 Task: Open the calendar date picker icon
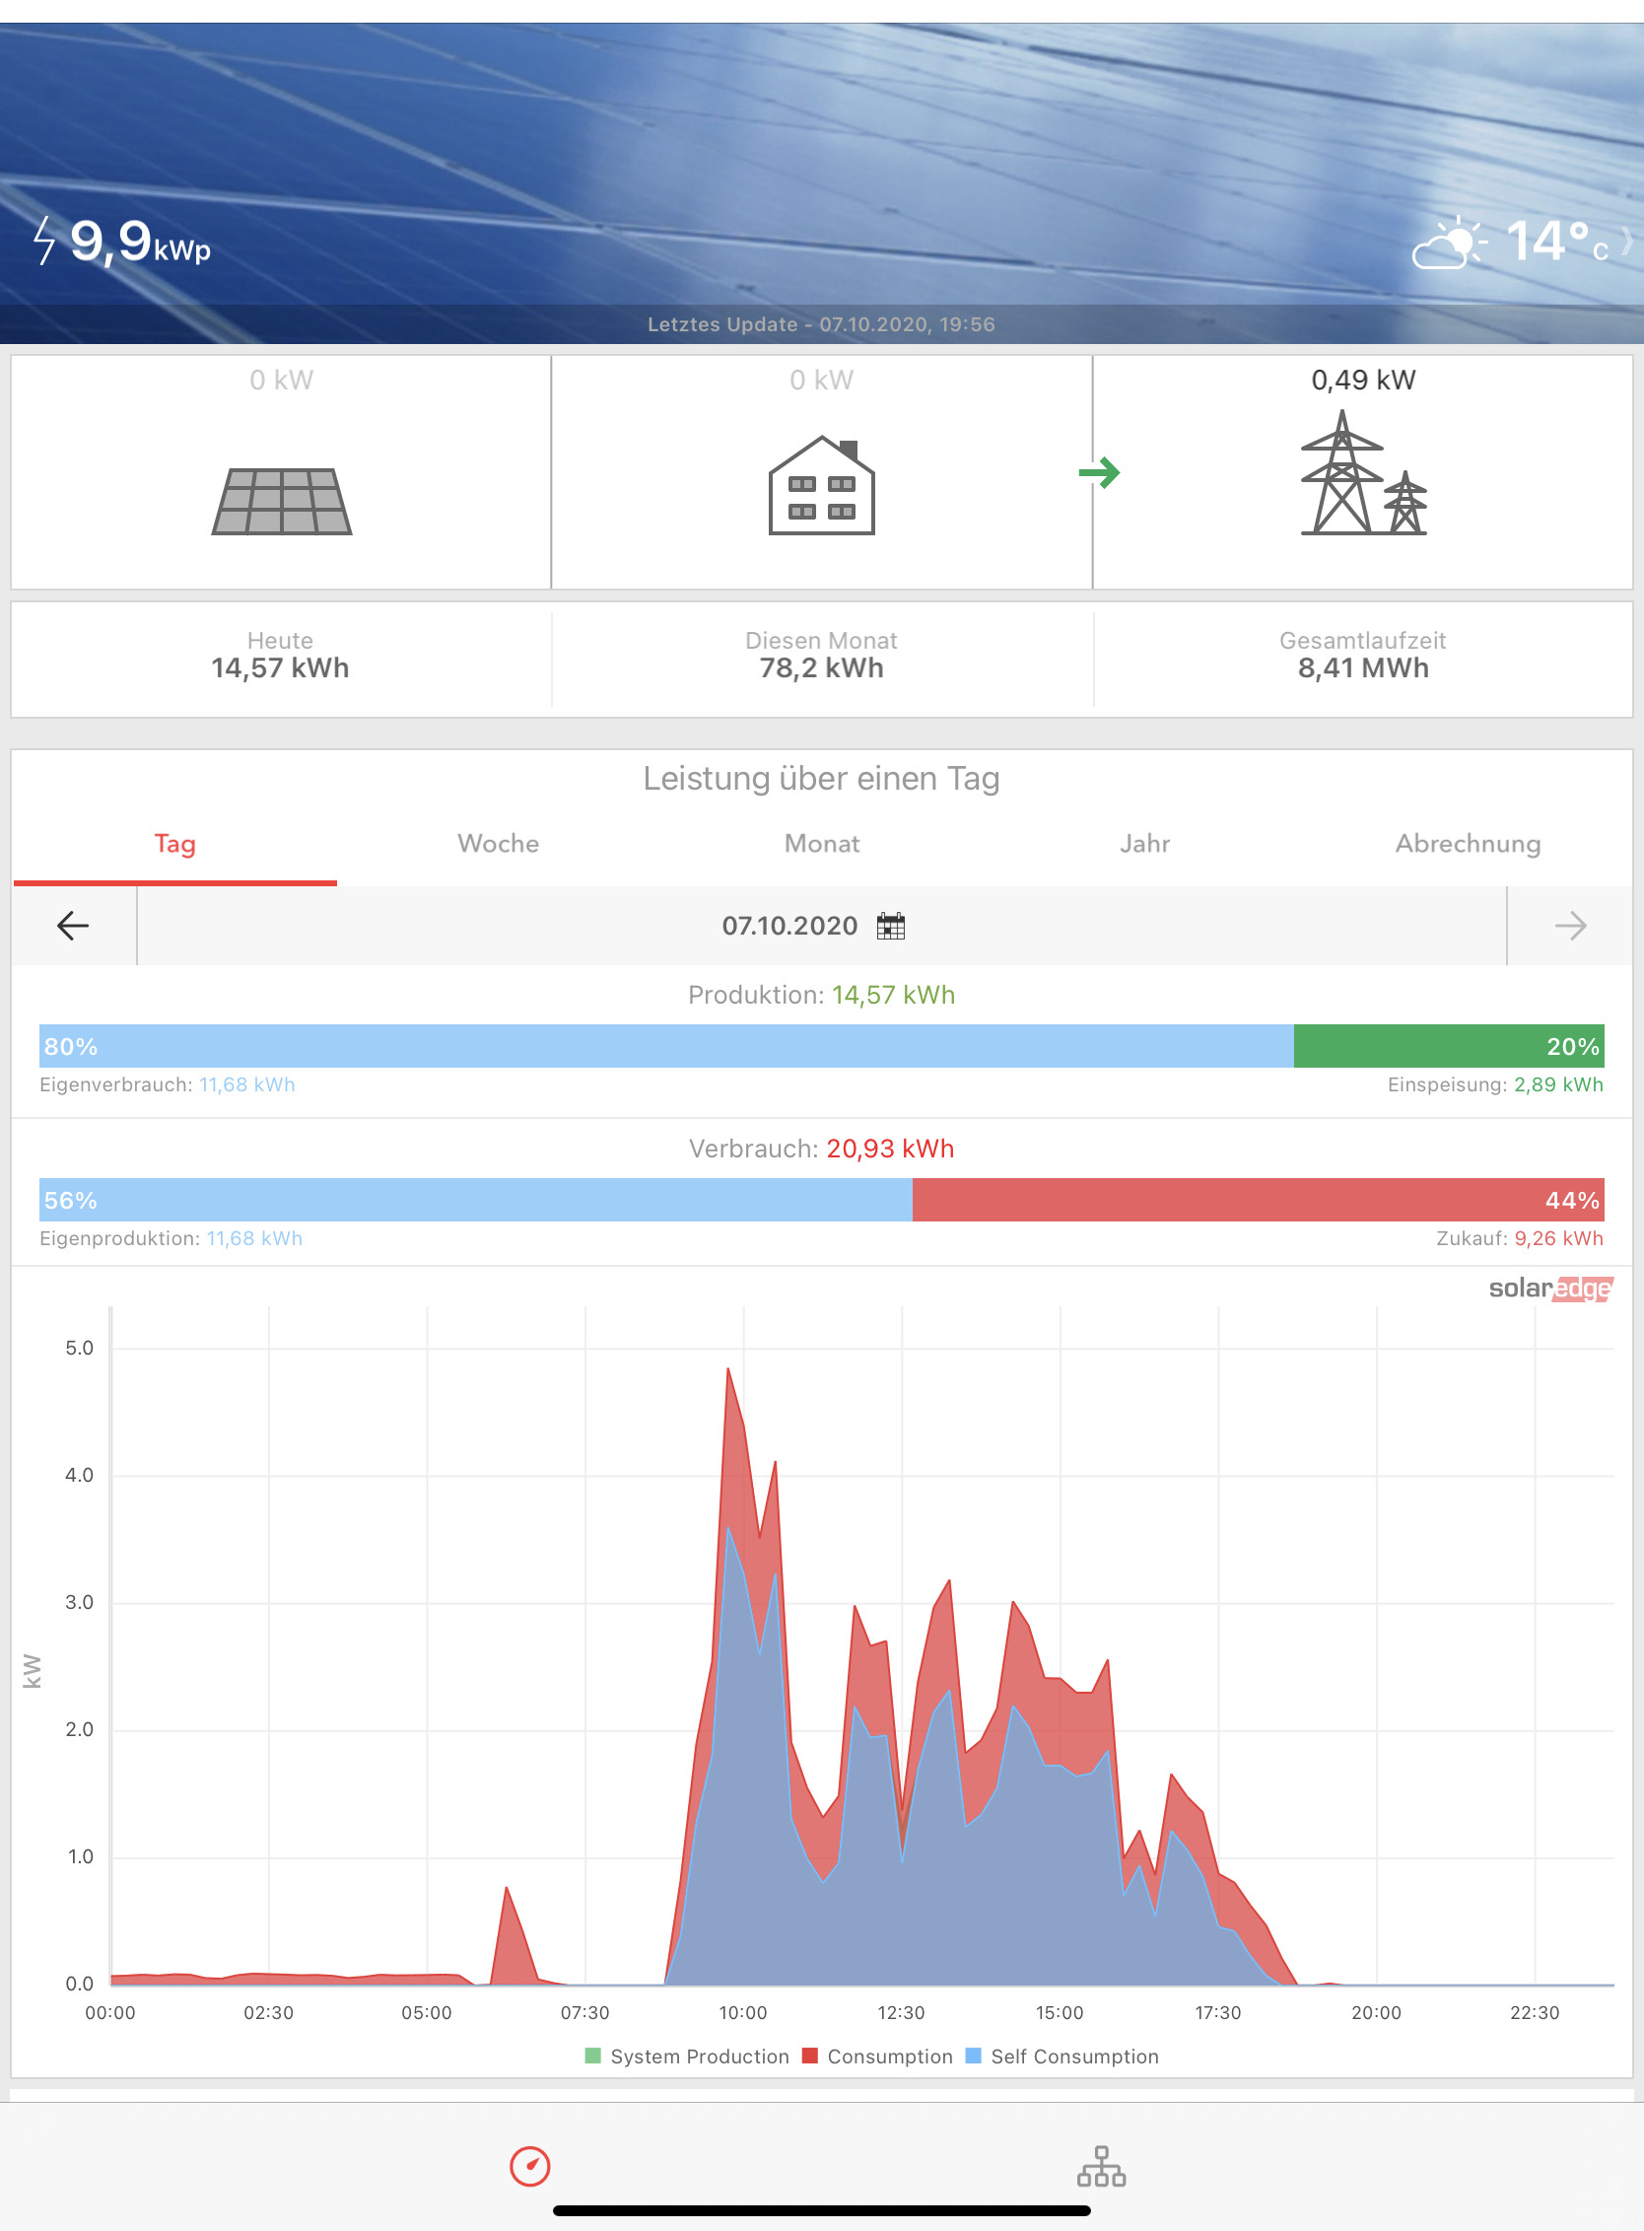point(891,926)
